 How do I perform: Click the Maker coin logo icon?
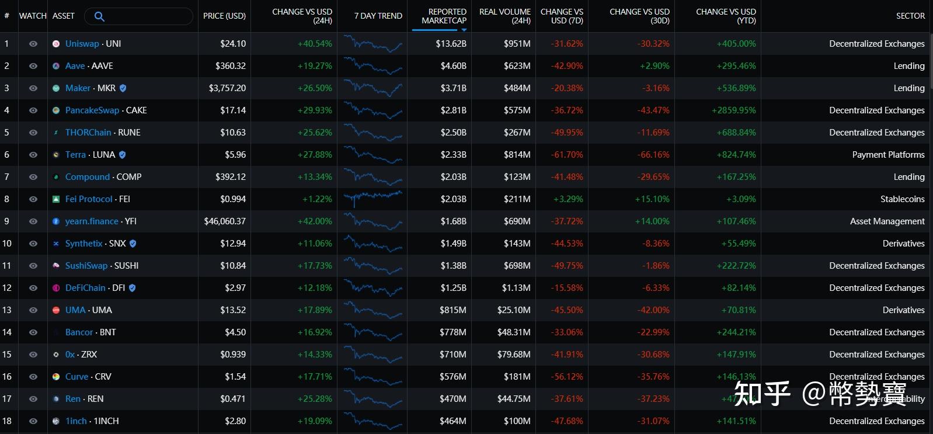click(x=56, y=88)
